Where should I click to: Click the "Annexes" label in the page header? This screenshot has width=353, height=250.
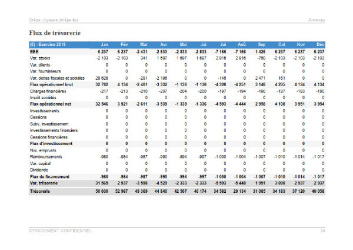pos(317,21)
